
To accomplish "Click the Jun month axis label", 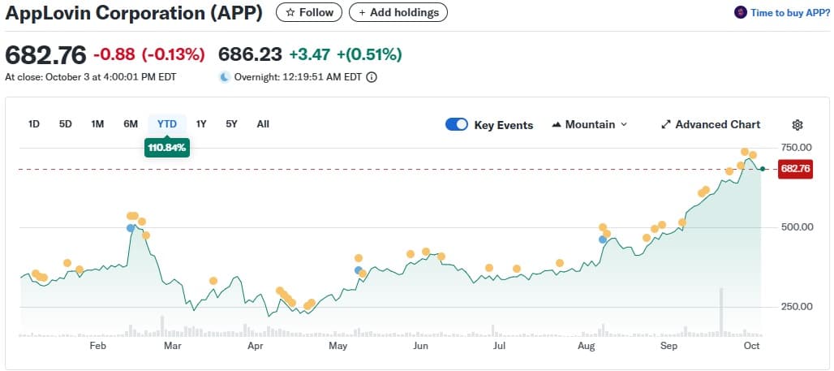I will click(421, 347).
